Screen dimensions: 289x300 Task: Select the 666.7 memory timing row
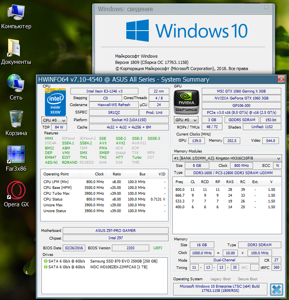(x=227, y=195)
